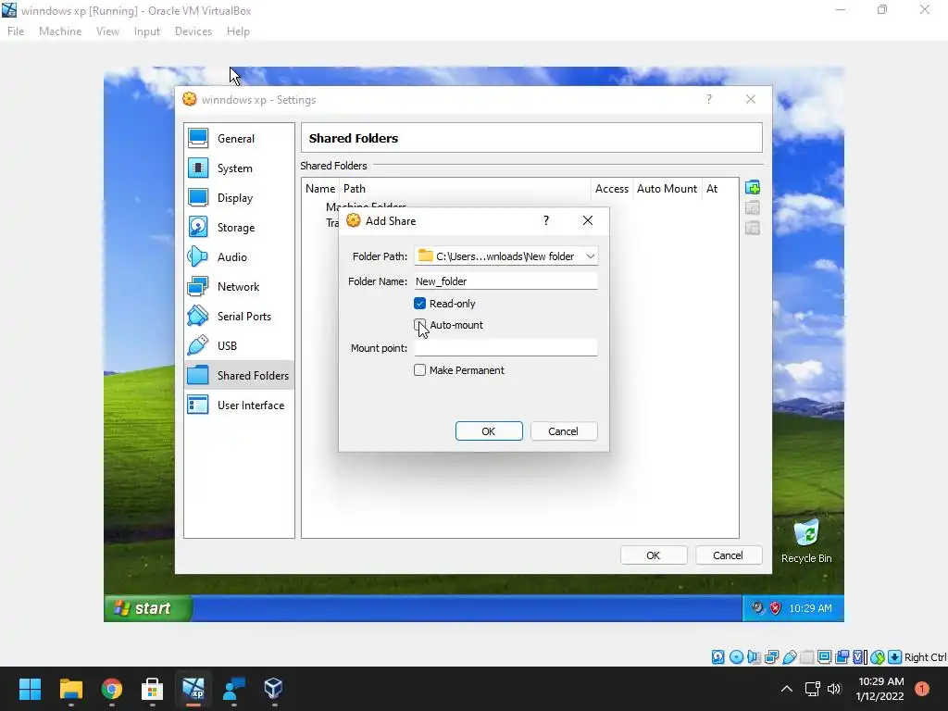Open the Devices menu
The image size is (948, 711).
[193, 31]
